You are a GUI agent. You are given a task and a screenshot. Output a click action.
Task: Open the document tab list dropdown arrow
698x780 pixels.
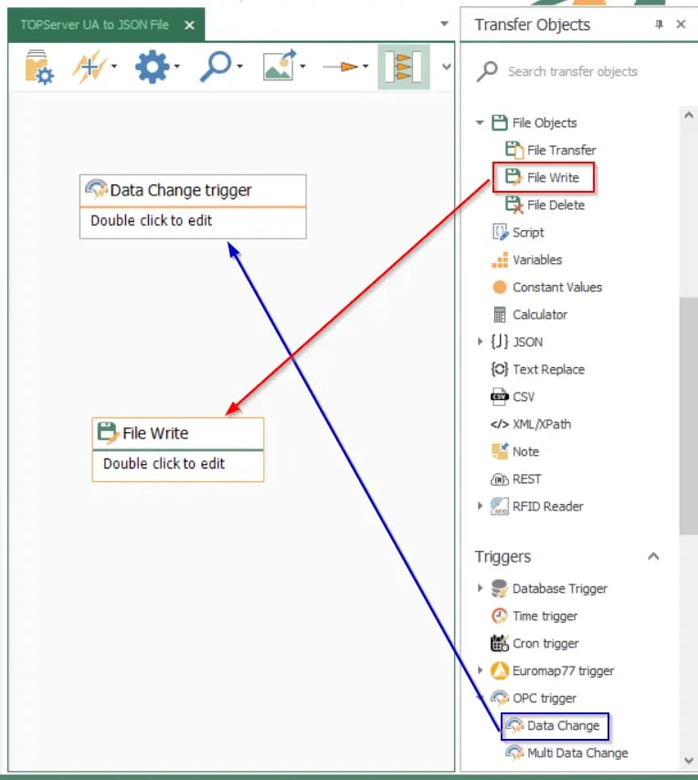(x=444, y=24)
